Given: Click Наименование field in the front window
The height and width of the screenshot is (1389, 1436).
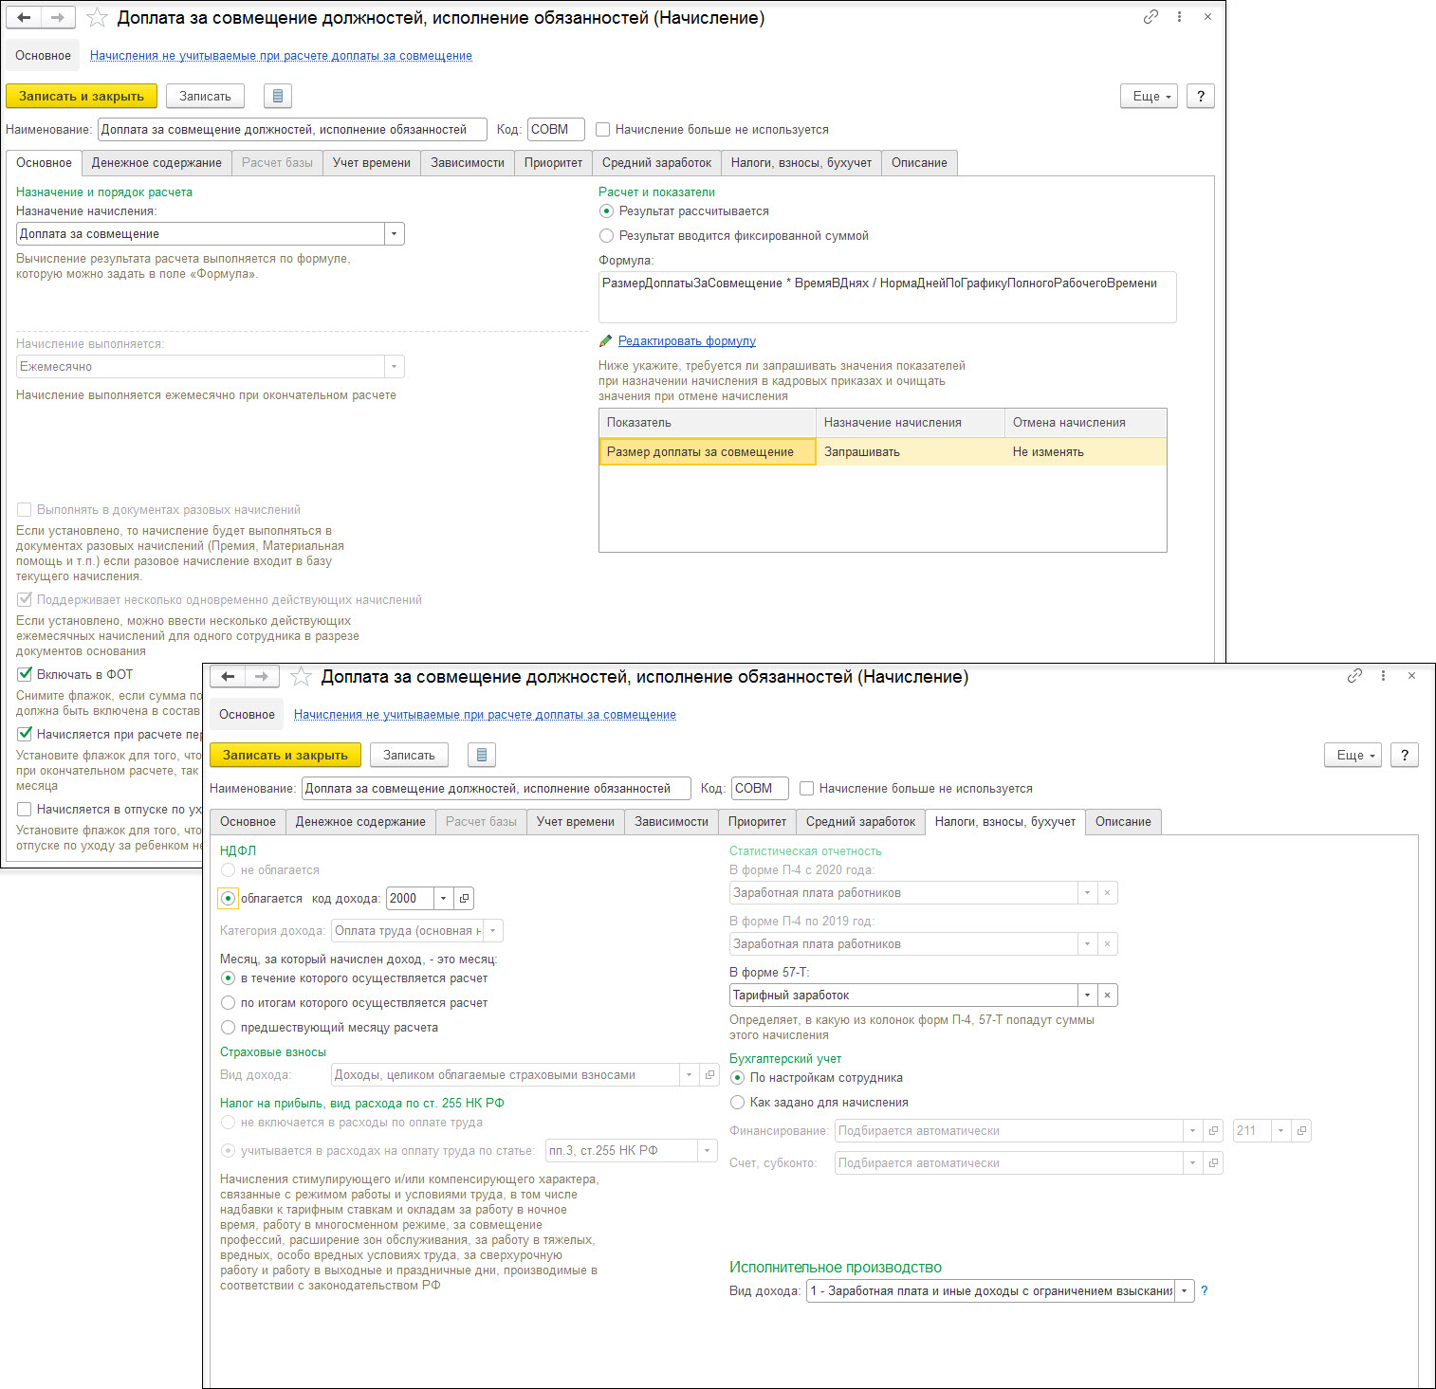Looking at the screenshot, I should (496, 788).
